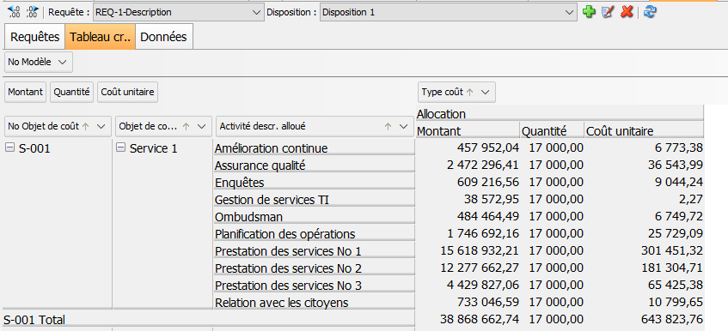Edit the current disposition
Screen dimensions: 728x331
point(608,13)
